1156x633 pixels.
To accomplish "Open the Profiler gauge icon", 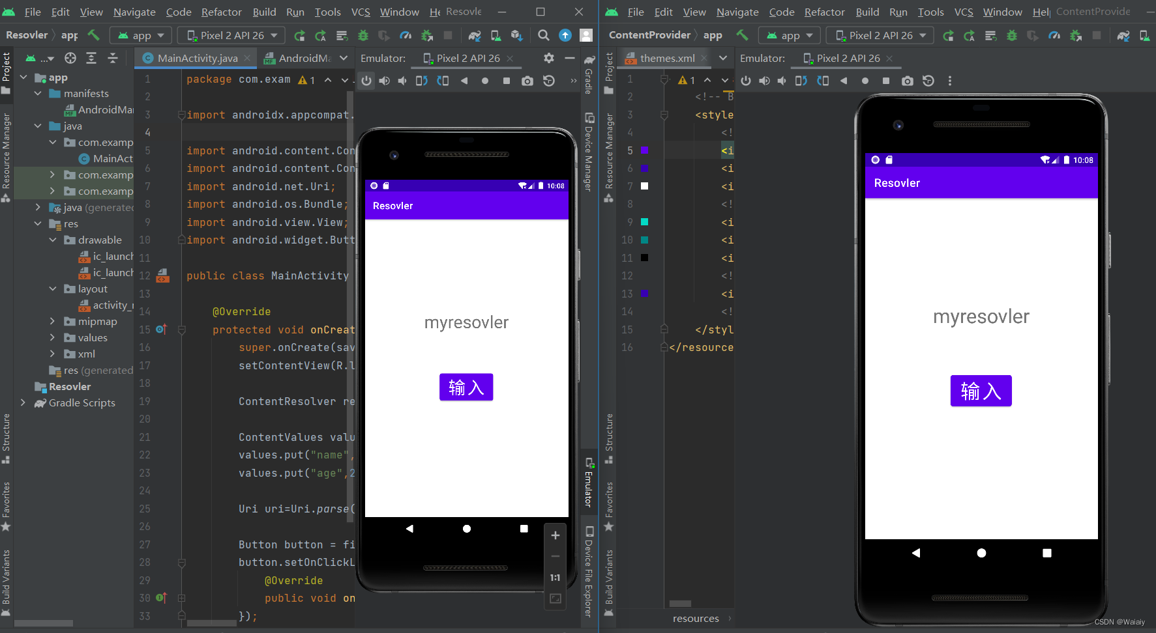I will coord(406,35).
